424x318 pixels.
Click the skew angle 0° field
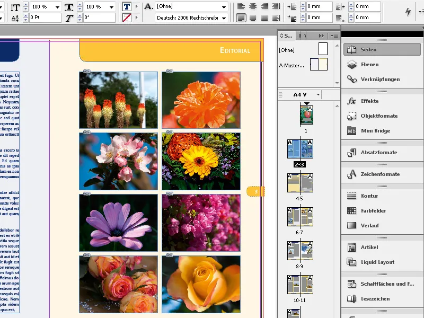click(99, 17)
